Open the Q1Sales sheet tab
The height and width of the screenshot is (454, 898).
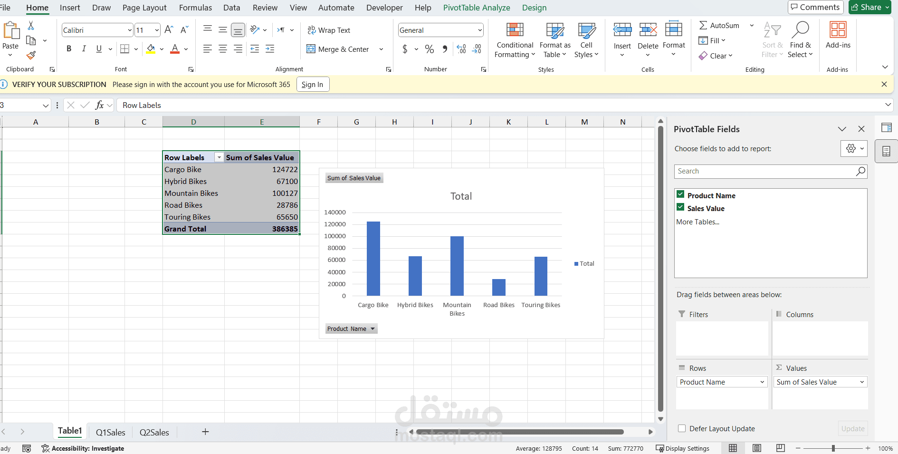pos(110,432)
